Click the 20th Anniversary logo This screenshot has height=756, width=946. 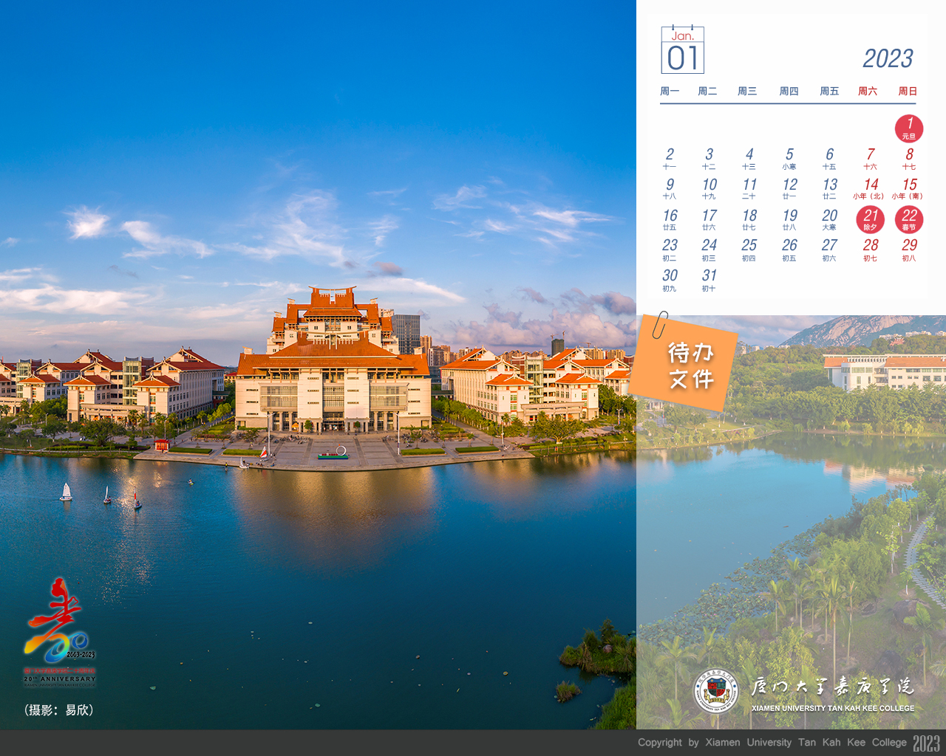coord(59,632)
